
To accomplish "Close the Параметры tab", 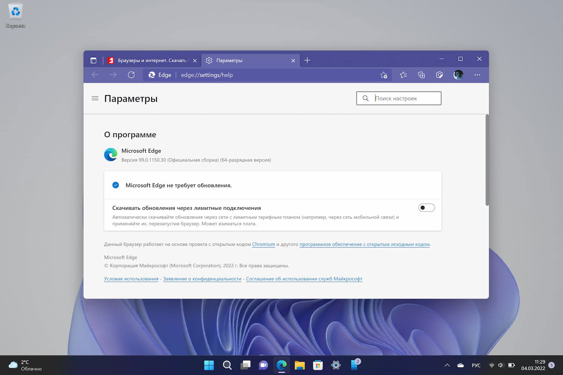I will (x=293, y=60).
